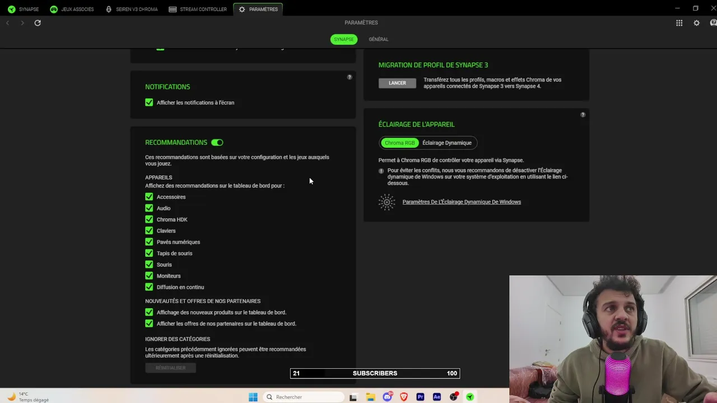This screenshot has height=403, width=717.
Task: Uncheck the Accessoires checkbox
Action: coord(149,196)
